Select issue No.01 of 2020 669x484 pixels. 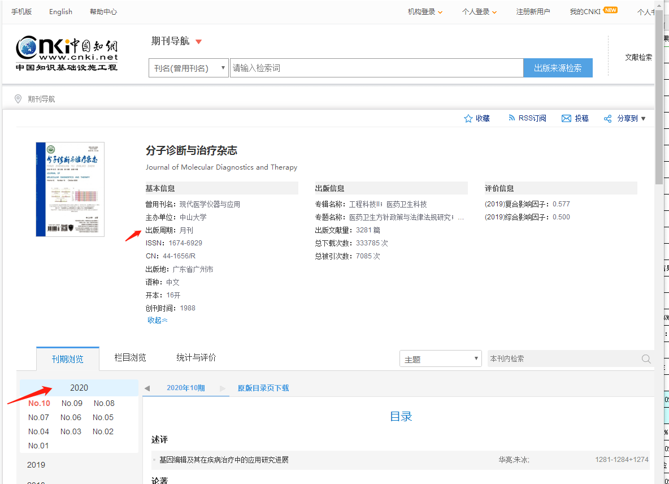point(38,446)
